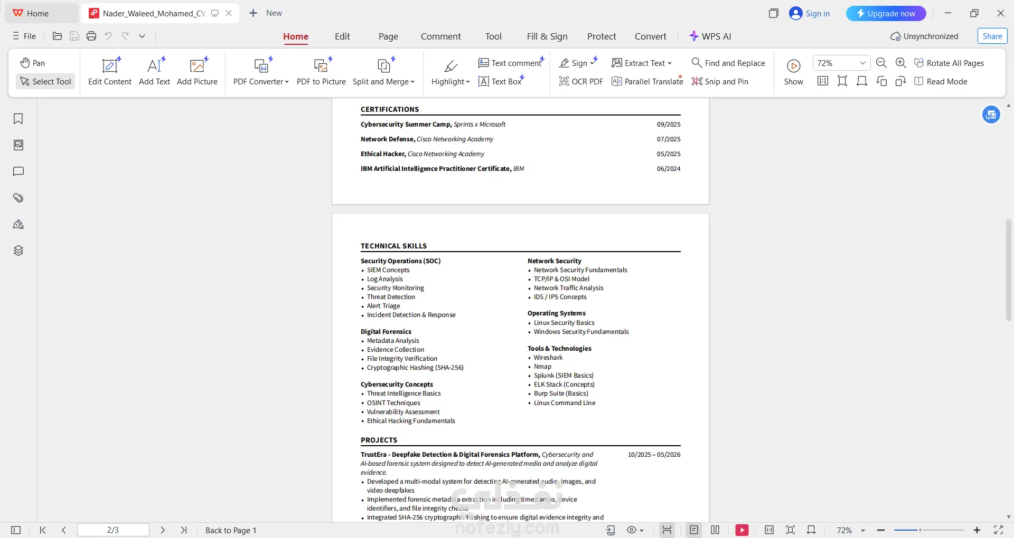Viewport: 1014px width, 538px height.
Task: Switch to the Comment ribbon tab
Action: pyautogui.click(x=441, y=36)
